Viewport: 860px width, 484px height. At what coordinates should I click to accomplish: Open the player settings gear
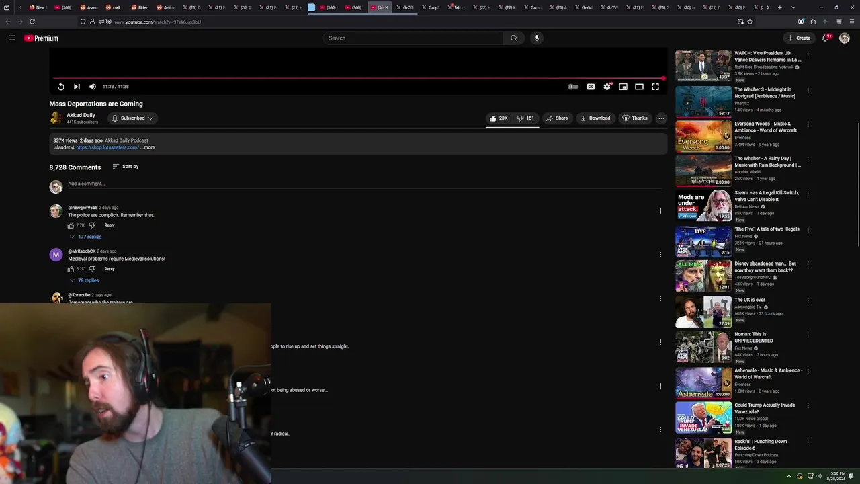tap(607, 87)
